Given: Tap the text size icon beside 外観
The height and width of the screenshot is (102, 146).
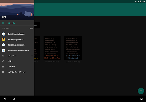Looking at the screenshot, I should (x=3, y=61).
